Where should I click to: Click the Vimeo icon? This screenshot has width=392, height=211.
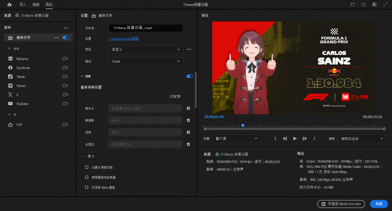point(10,86)
